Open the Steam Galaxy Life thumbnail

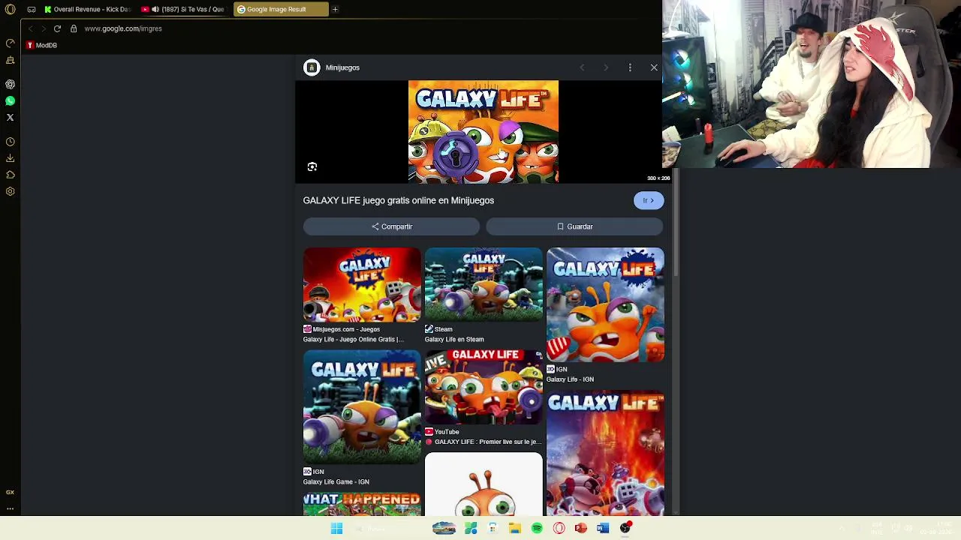click(x=484, y=285)
